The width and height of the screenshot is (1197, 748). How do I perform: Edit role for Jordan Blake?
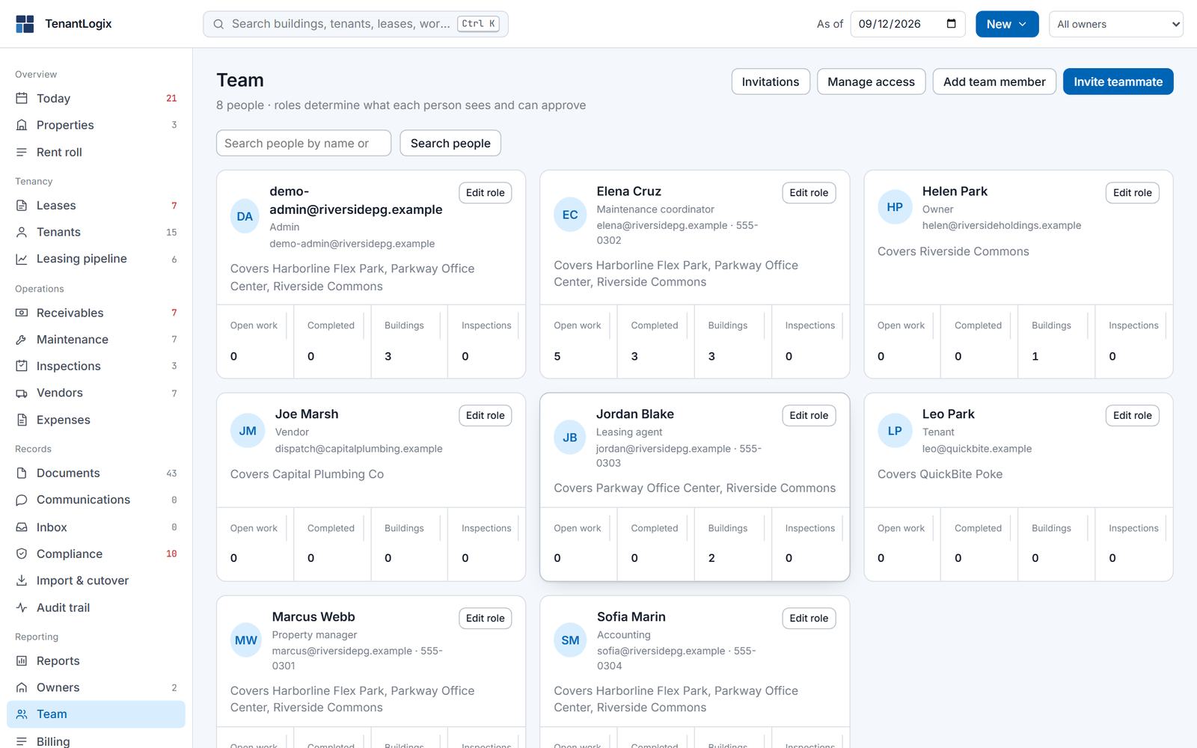coord(809,415)
